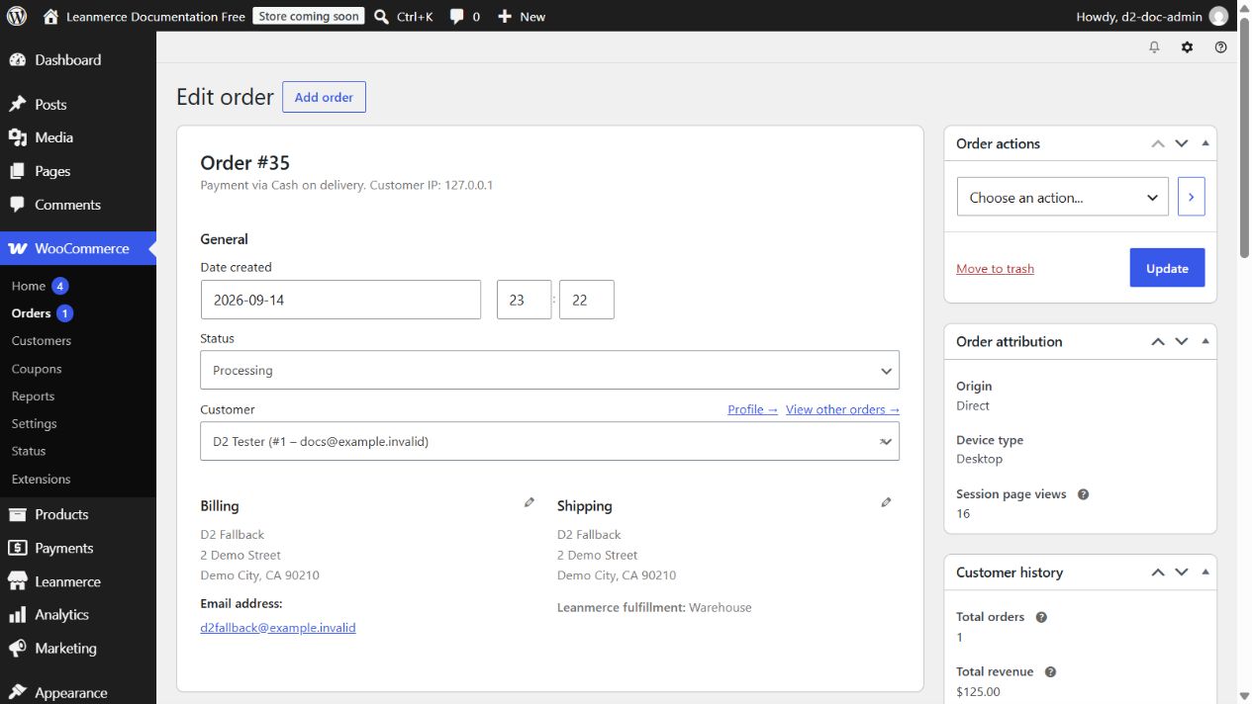Click the Comments sidebar bubble icon
The height and width of the screenshot is (704, 1252).
17,205
